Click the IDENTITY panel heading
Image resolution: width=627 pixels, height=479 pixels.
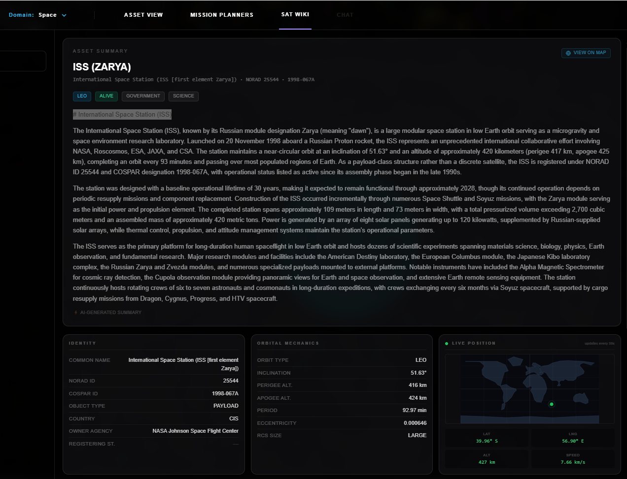pos(82,343)
